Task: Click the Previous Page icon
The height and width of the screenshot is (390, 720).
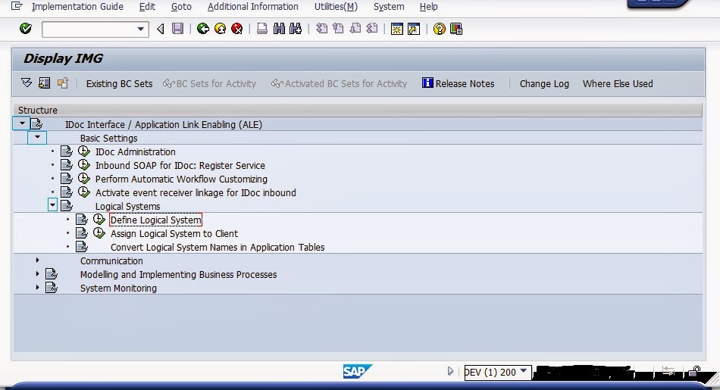Action: tap(339, 29)
